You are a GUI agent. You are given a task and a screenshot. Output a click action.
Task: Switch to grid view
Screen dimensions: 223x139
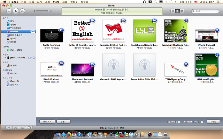pos(177,11)
